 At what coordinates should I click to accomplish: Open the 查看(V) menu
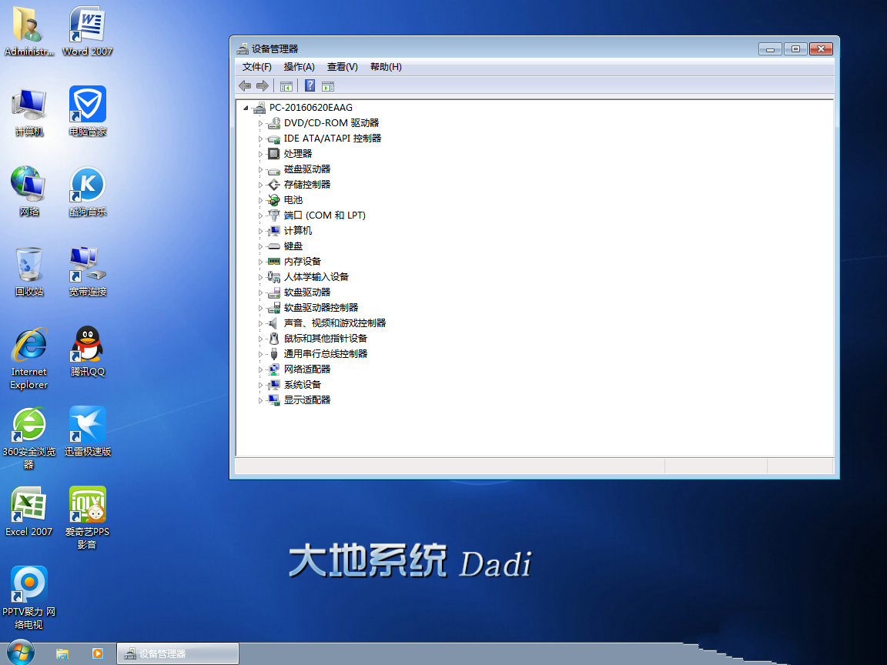tap(342, 67)
